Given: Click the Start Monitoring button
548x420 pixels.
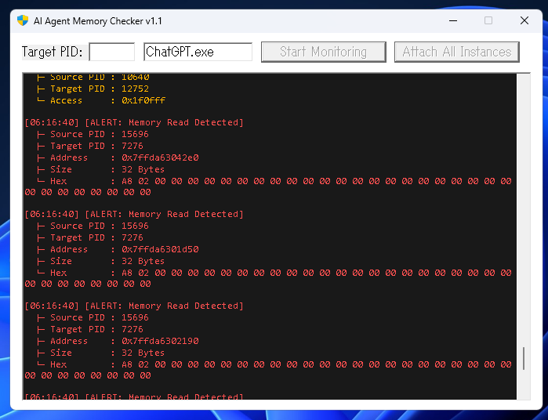Looking at the screenshot, I should (324, 52).
